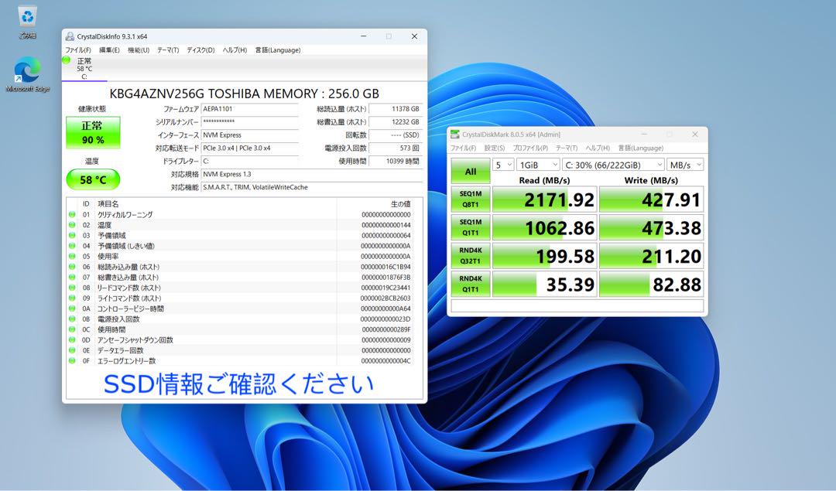This screenshot has height=491, width=836.
Task: Open テーマ(T) menu in CrystalDiskInfo
Action: coord(168,50)
